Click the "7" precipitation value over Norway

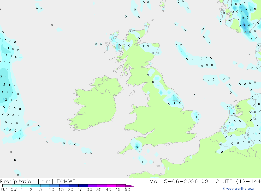(x=244, y=25)
